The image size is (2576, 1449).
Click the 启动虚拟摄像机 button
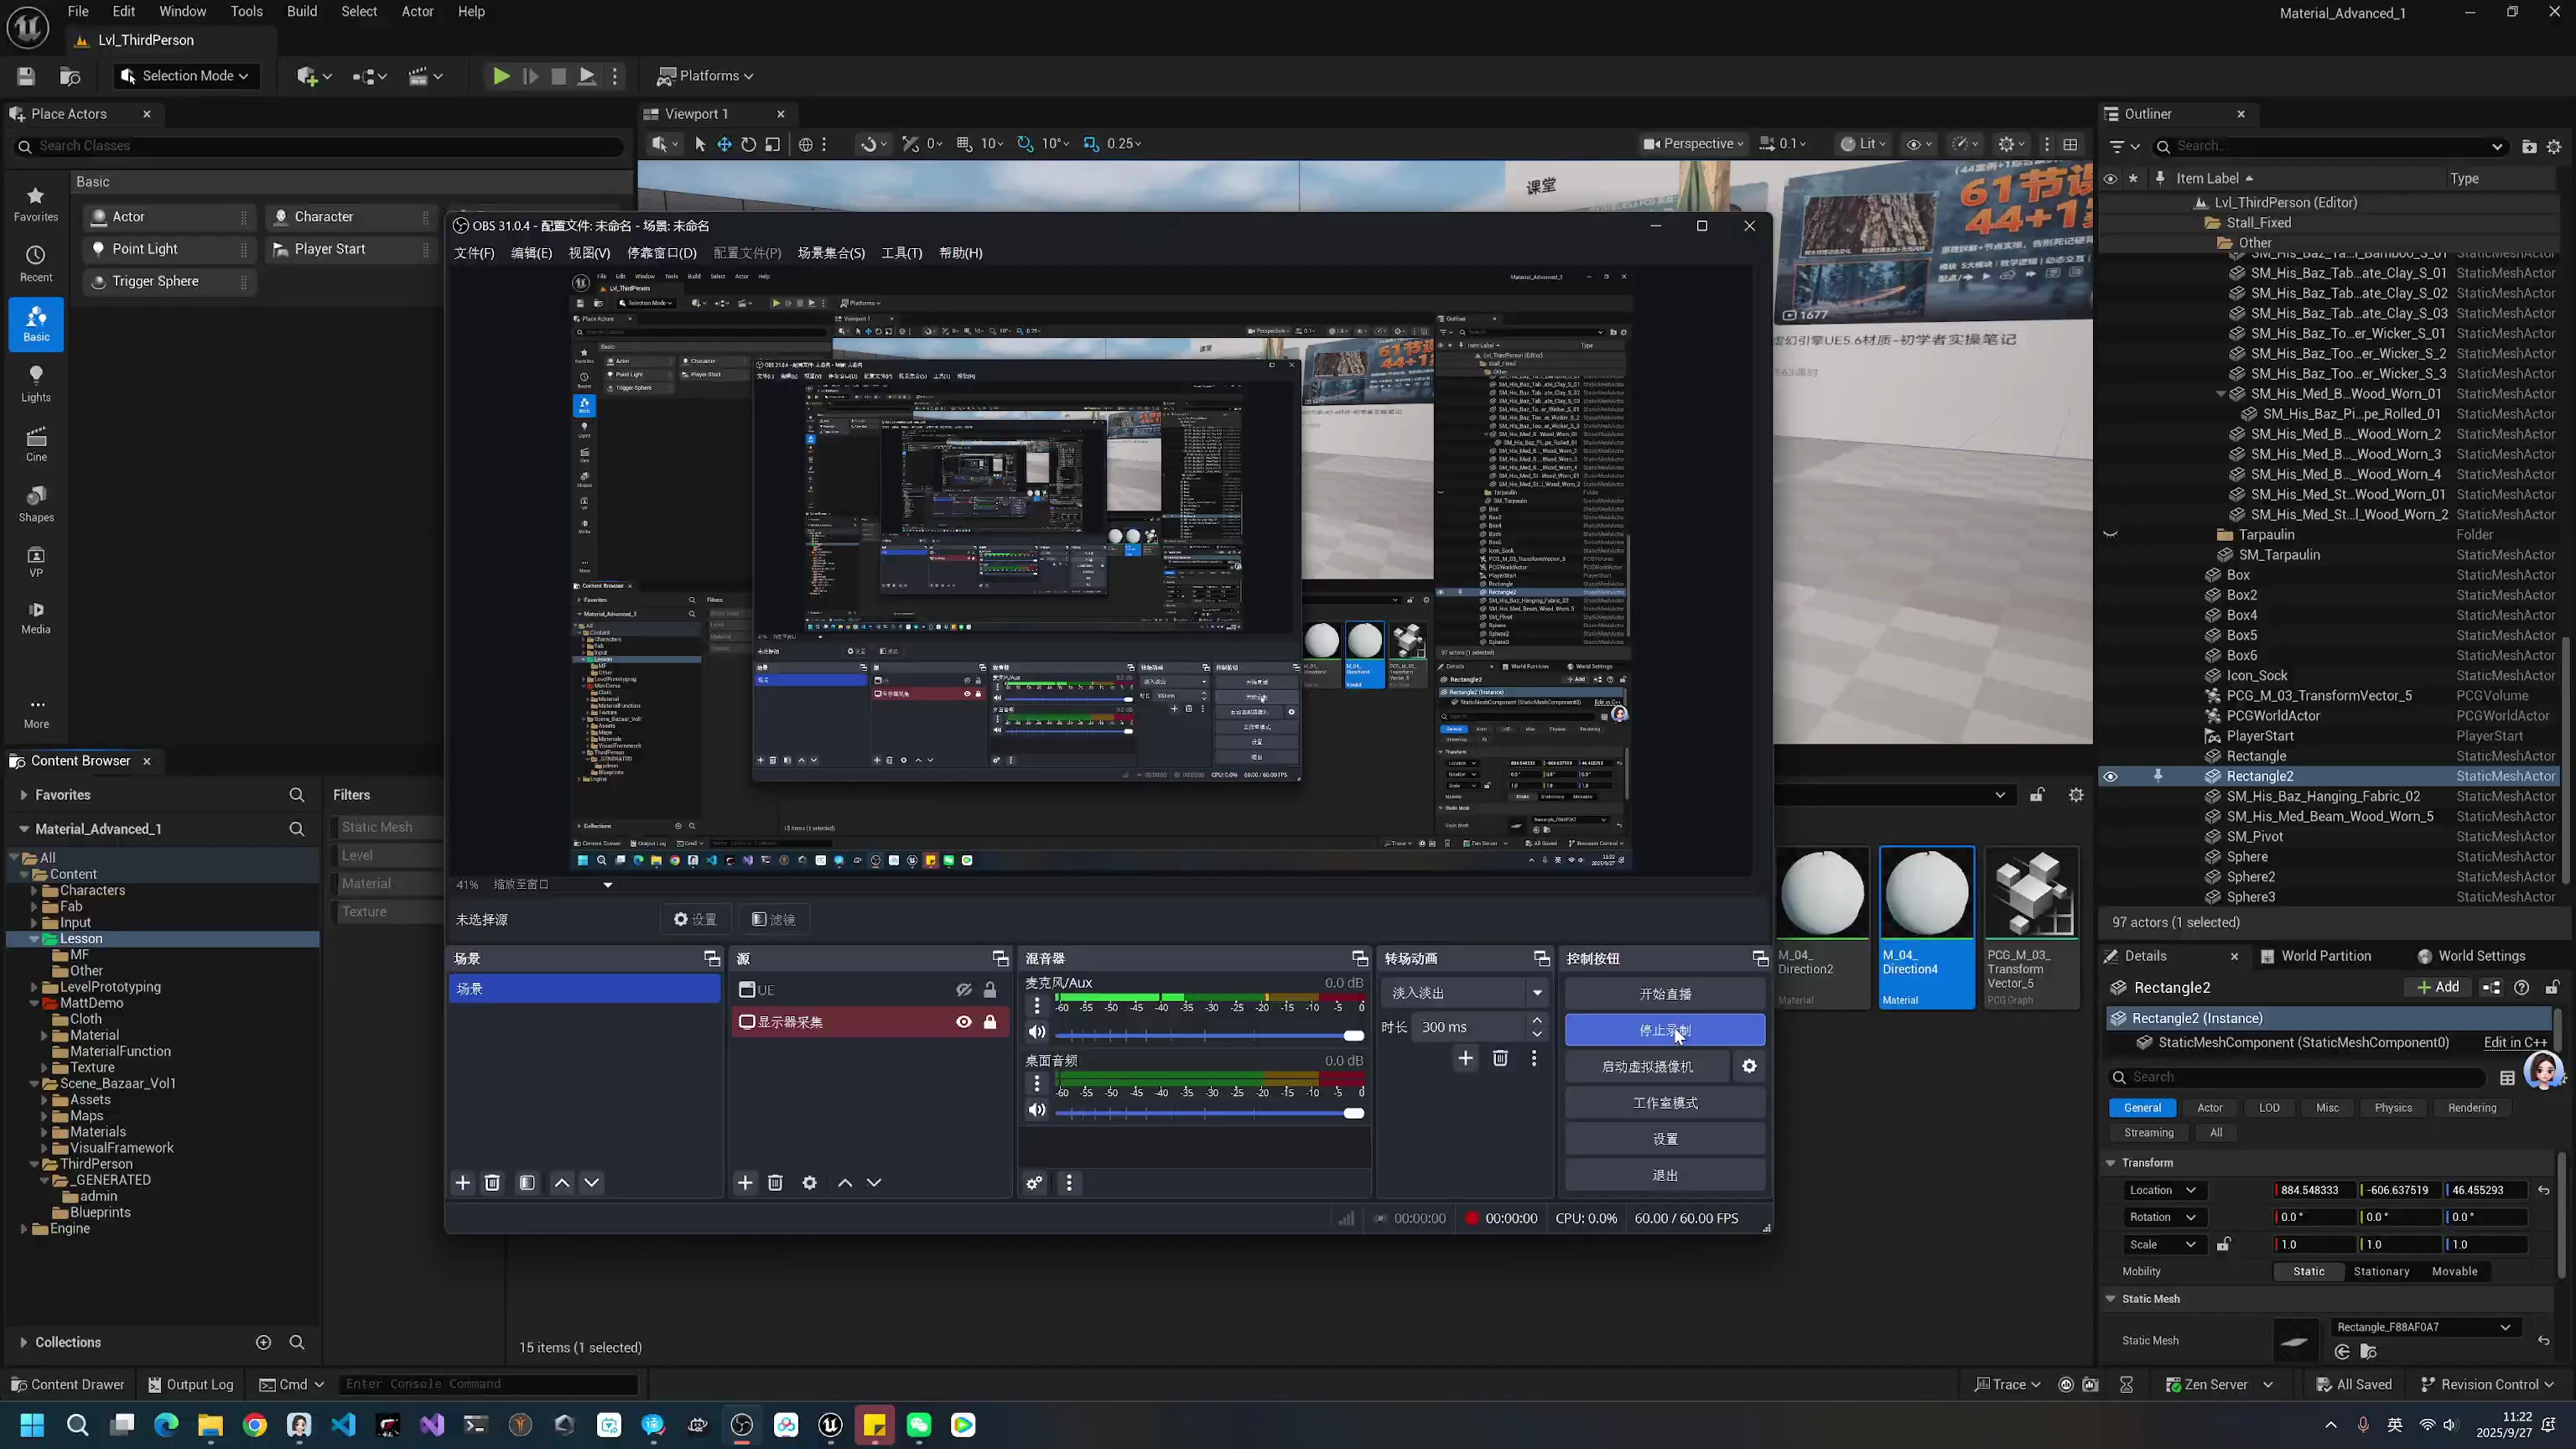[1647, 1067]
